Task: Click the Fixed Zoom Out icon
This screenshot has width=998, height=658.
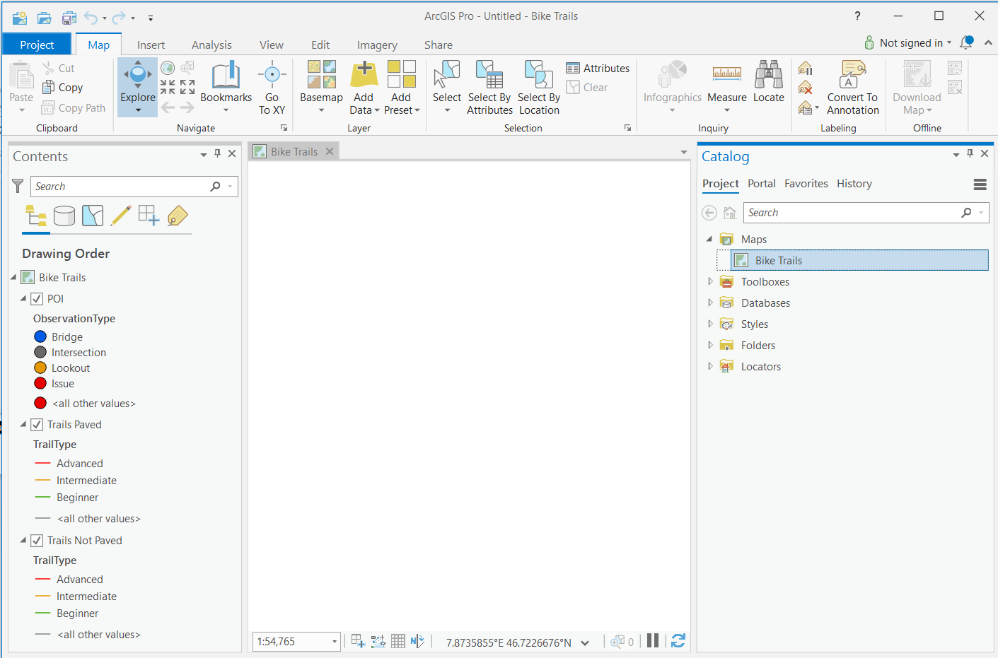Action: pyautogui.click(x=187, y=87)
